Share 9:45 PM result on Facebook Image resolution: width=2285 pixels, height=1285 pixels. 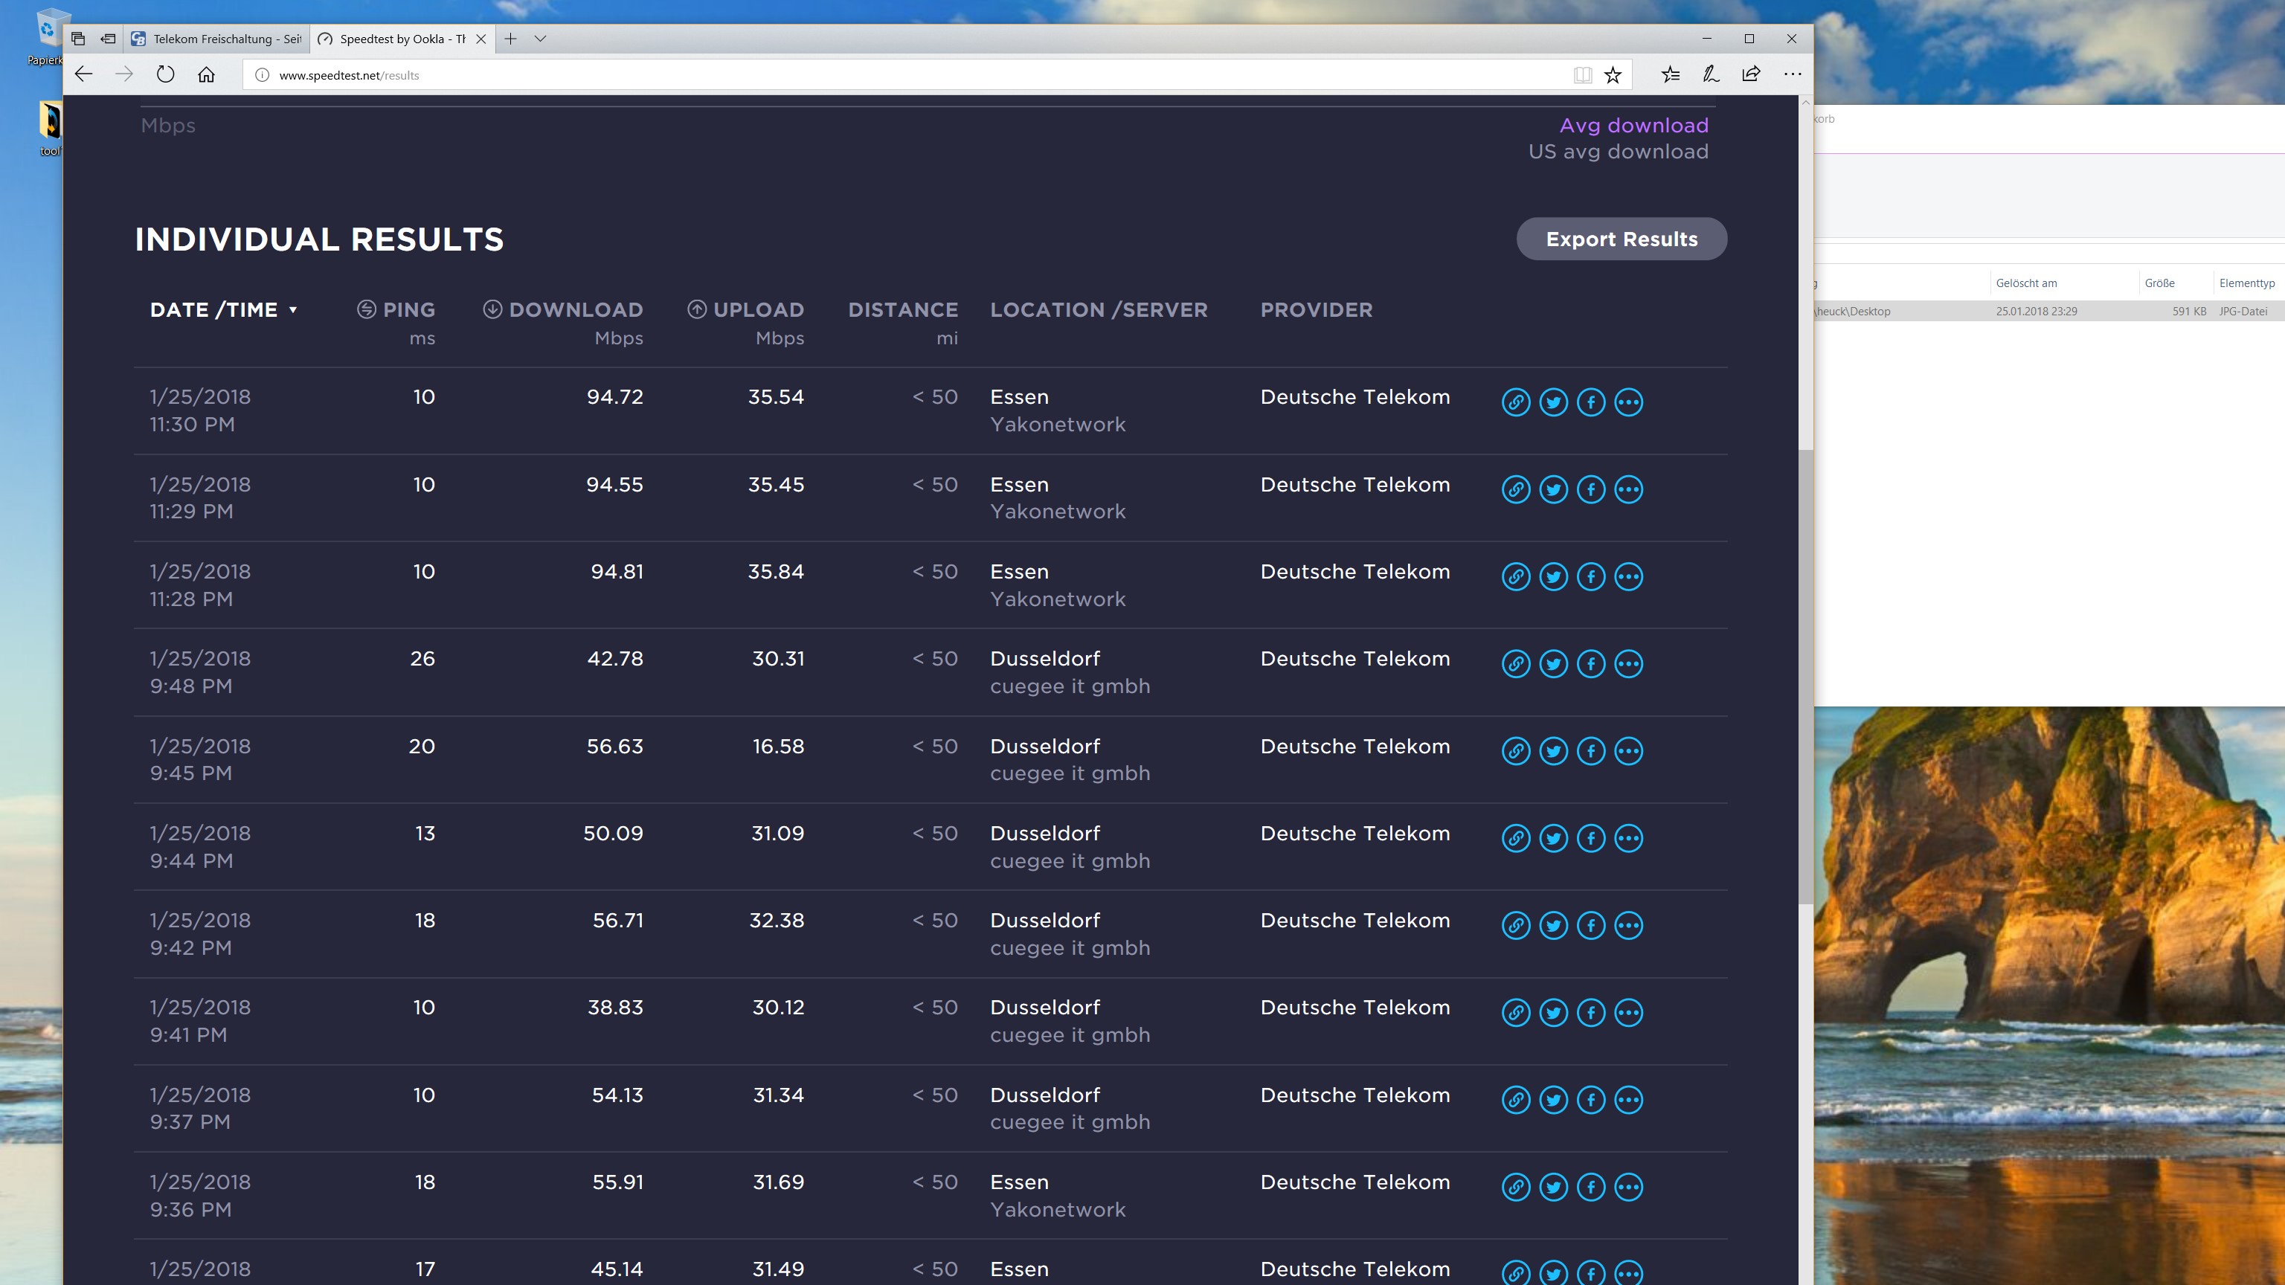[x=1591, y=751]
